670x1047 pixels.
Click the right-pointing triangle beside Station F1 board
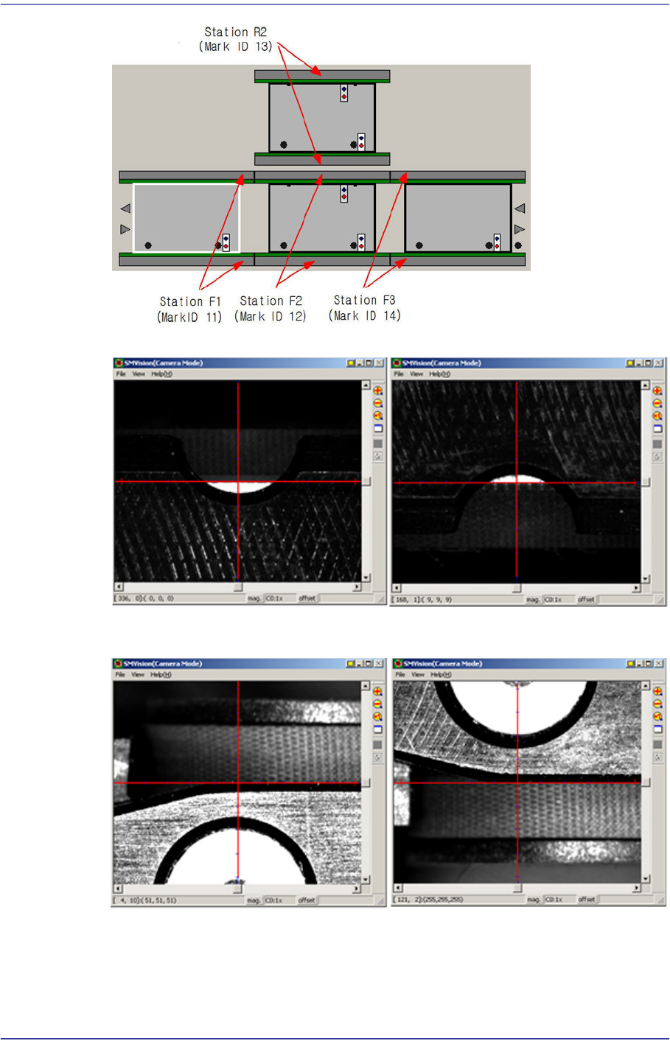tap(125, 230)
